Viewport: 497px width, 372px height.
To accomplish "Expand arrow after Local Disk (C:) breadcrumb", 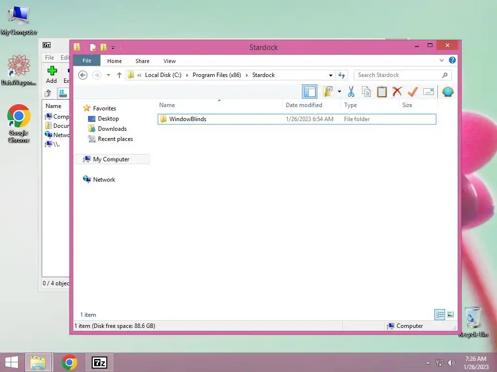I will (187, 75).
